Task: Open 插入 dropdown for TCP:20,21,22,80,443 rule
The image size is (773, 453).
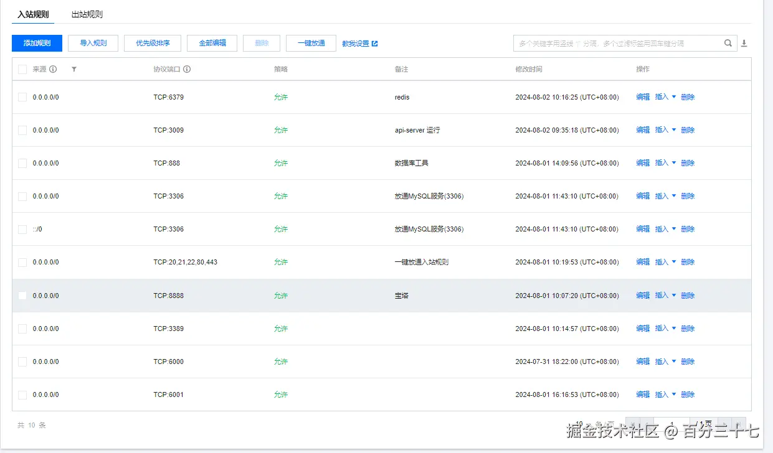Action: [x=665, y=262]
